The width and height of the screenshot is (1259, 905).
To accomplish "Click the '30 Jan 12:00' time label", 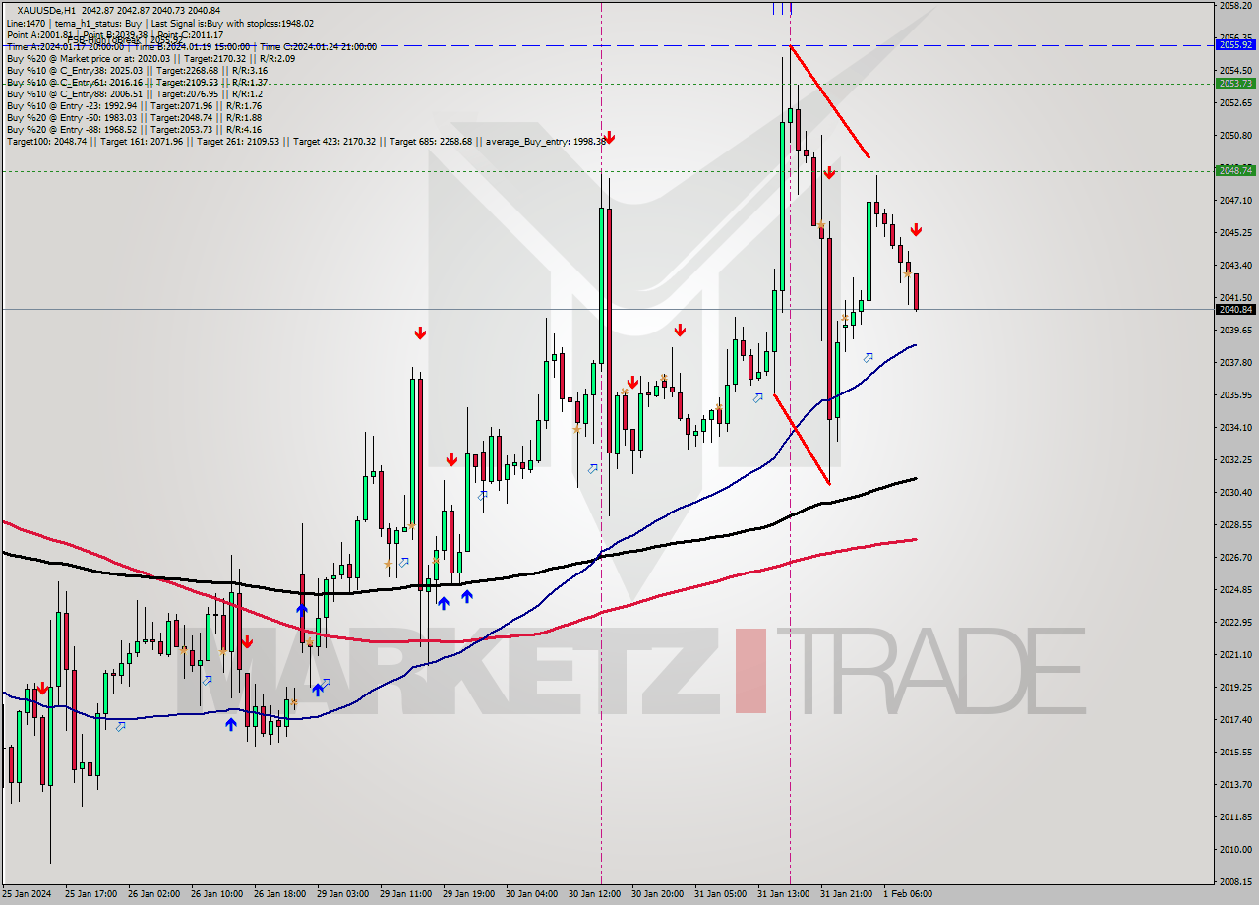I will click(x=594, y=894).
